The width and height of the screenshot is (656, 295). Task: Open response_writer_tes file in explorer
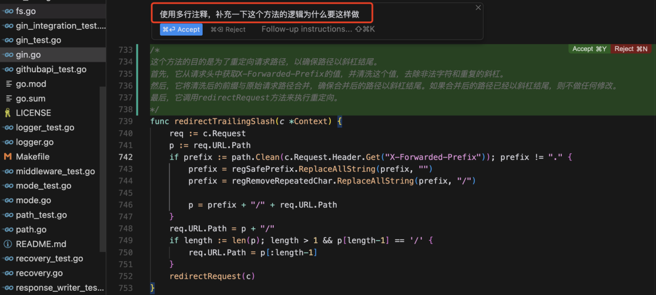[53, 288]
